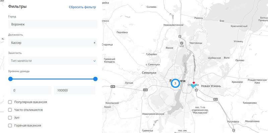The width and height of the screenshot is (268, 133).
Task: Click the Скляево label on map
Action: [151, 7]
